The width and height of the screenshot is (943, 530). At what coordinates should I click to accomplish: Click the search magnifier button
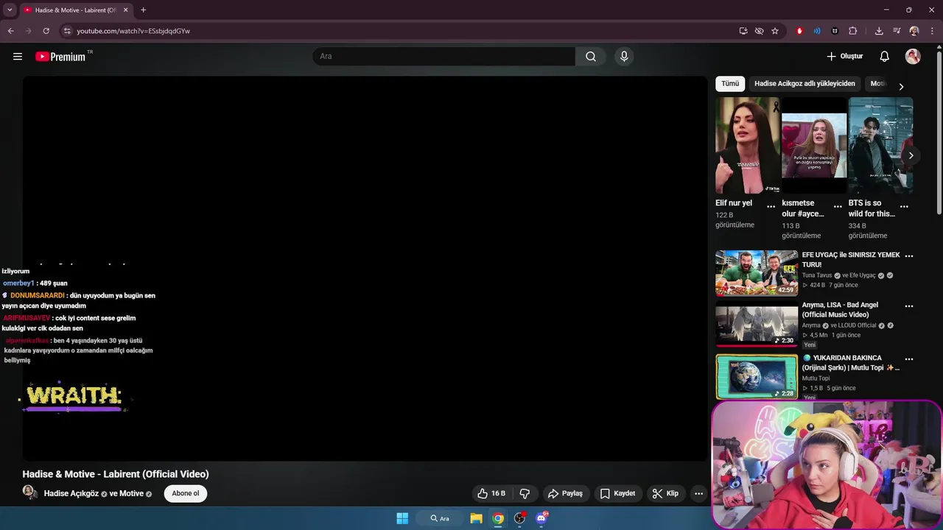coord(591,57)
